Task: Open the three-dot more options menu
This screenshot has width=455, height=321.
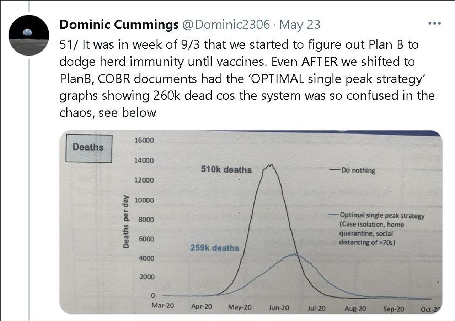Action: pos(434,23)
